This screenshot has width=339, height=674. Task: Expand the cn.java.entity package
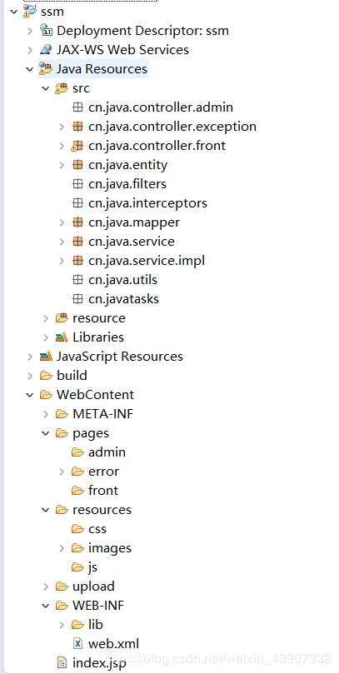click(x=62, y=165)
